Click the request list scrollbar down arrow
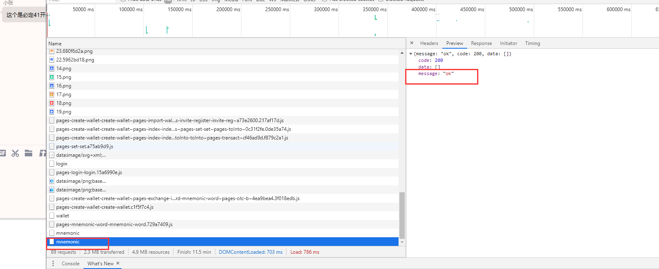Viewport: 659px width, 269px height. (x=402, y=242)
